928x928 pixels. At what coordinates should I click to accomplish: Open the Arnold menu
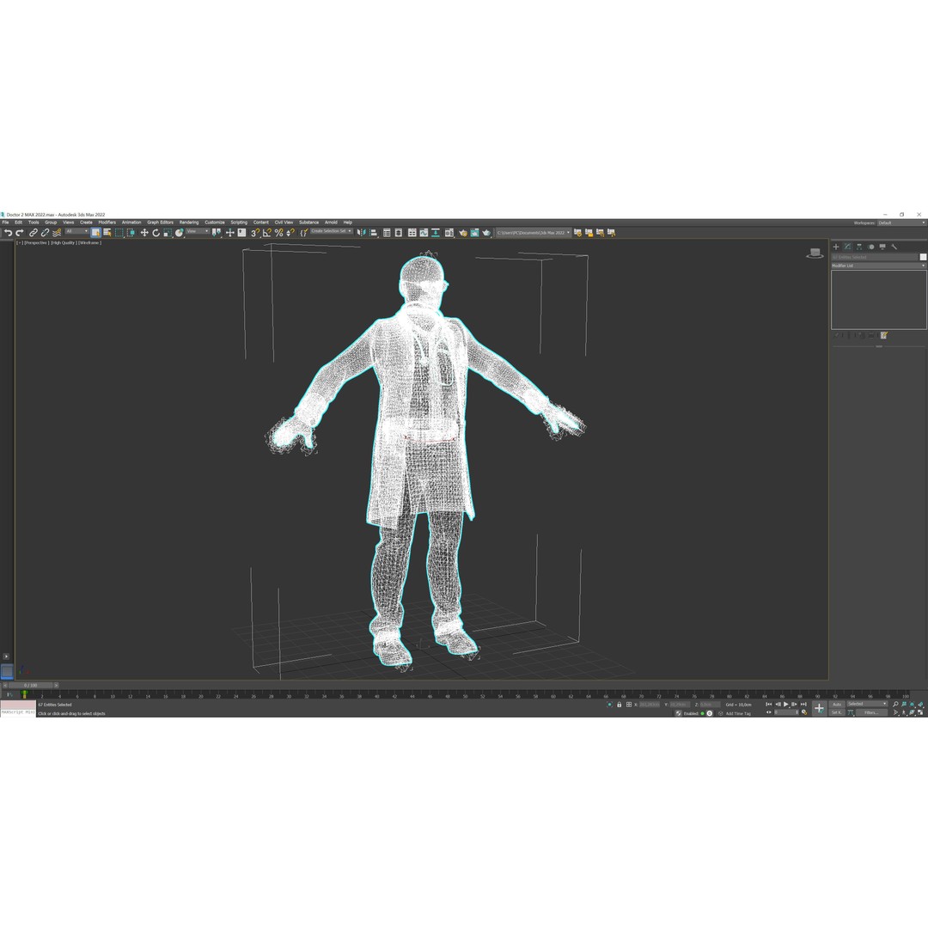click(331, 223)
